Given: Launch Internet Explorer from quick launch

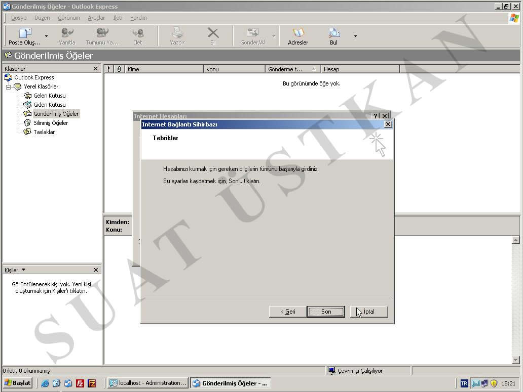Looking at the screenshot, I should click(x=45, y=383).
